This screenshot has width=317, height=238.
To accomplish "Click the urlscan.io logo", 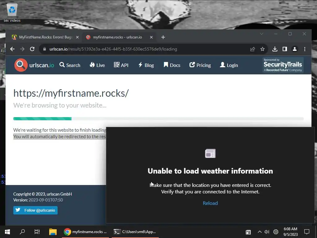I will (x=34, y=65).
